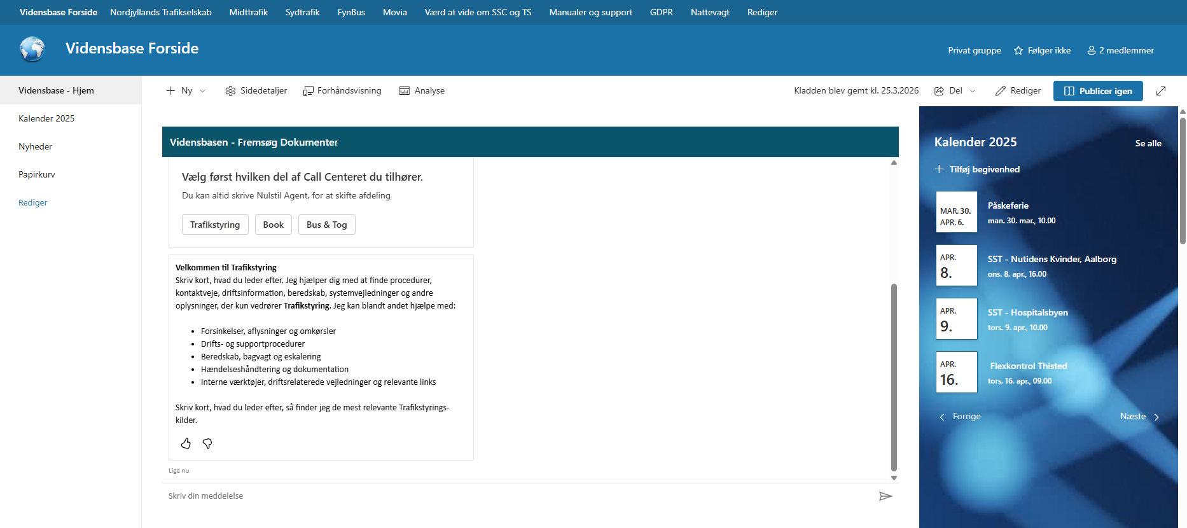Open Sidedetaljer page settings
This screenshot has height=528, width=1187.
pyautogui.click(x=256, y=91)
